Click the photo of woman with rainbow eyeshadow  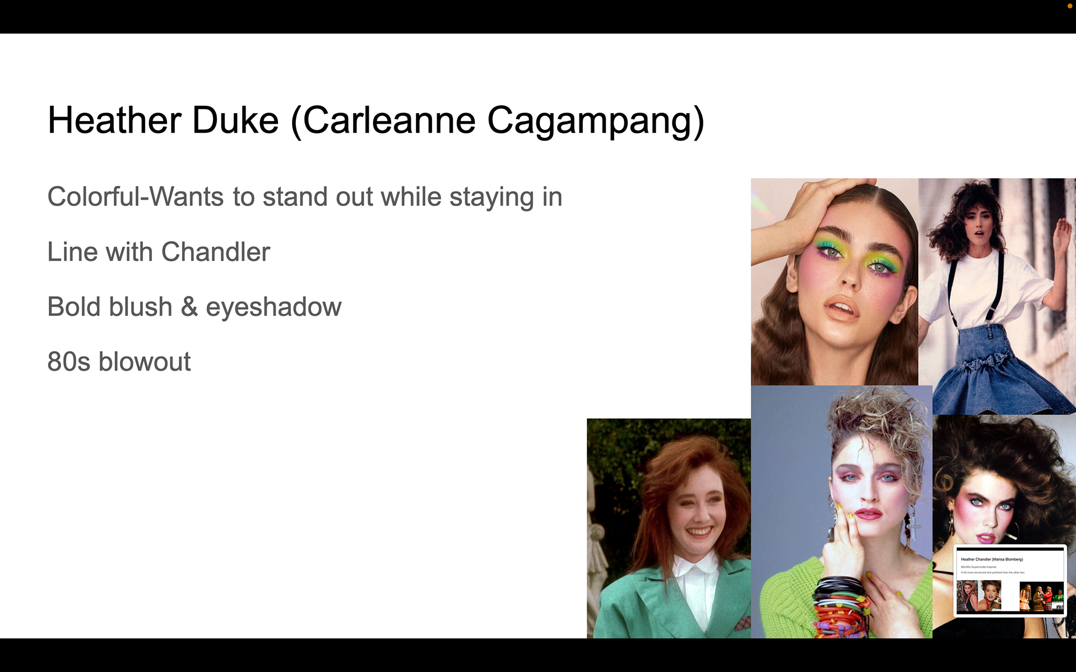[x=834, y=282]
